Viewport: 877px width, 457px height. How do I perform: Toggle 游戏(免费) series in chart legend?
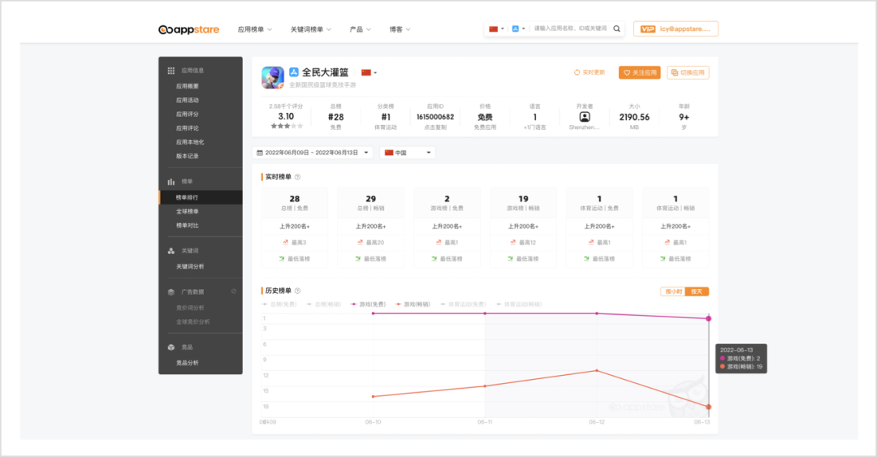(x=368, y=304)
